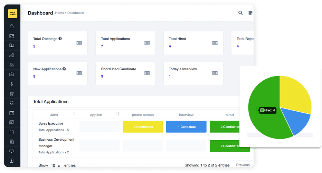
Task: Open the building chart sidebar icon
Action: pos(12,55)
